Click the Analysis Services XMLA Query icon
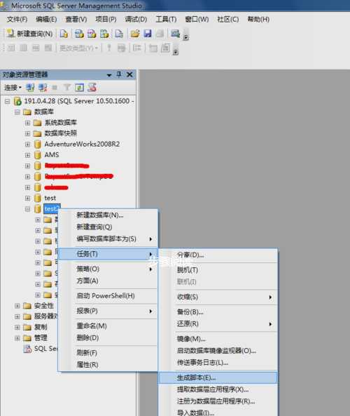Viewport: 350px width, 416px height. pos(104,34)
